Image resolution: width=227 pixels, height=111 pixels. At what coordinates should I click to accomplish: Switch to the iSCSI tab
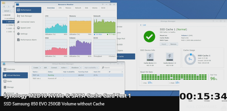click(x=103, y=8)
